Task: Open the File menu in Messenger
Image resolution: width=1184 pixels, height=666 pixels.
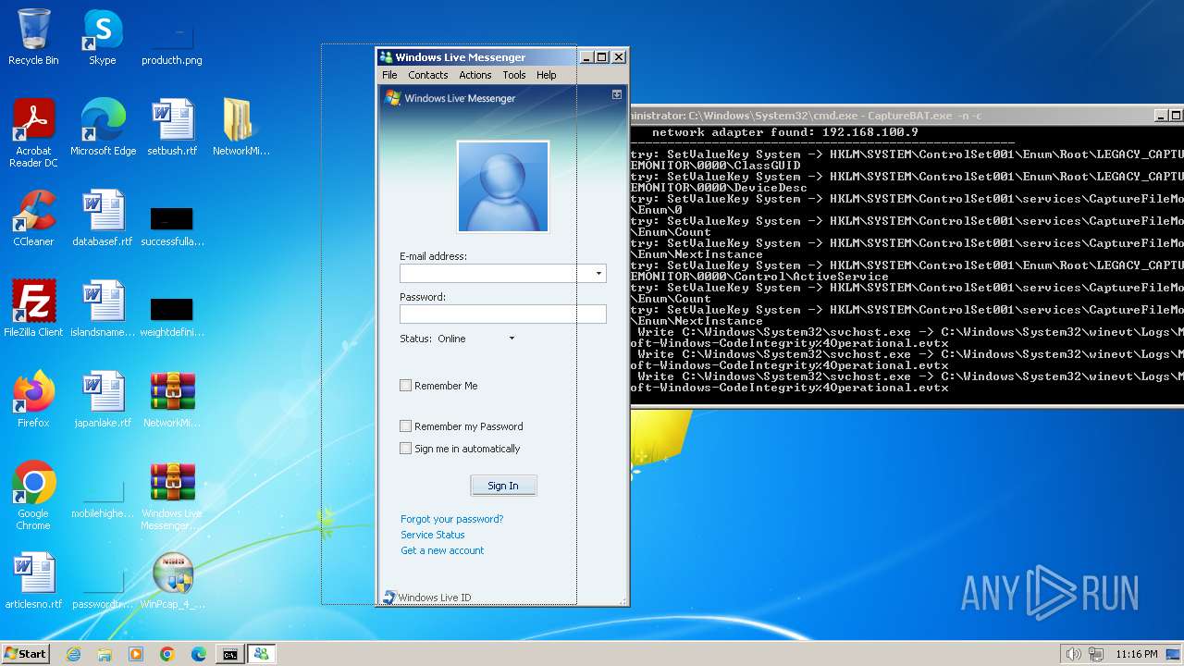Action: 389,75
